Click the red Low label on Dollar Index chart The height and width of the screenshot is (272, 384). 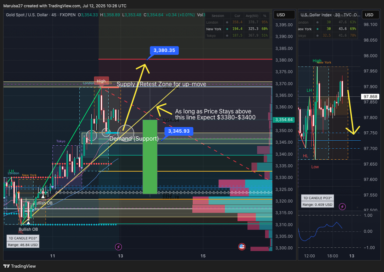tap(315, 167)
